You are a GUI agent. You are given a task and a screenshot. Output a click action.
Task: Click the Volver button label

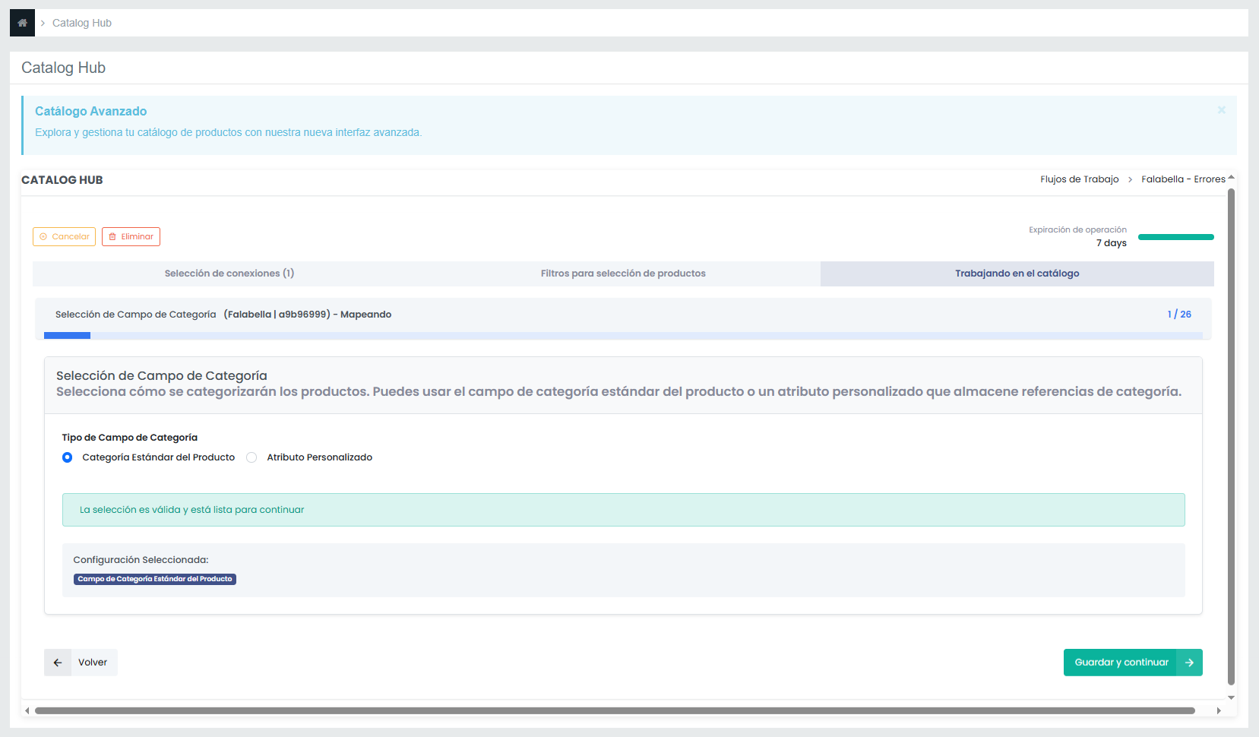tap(93, 663)
